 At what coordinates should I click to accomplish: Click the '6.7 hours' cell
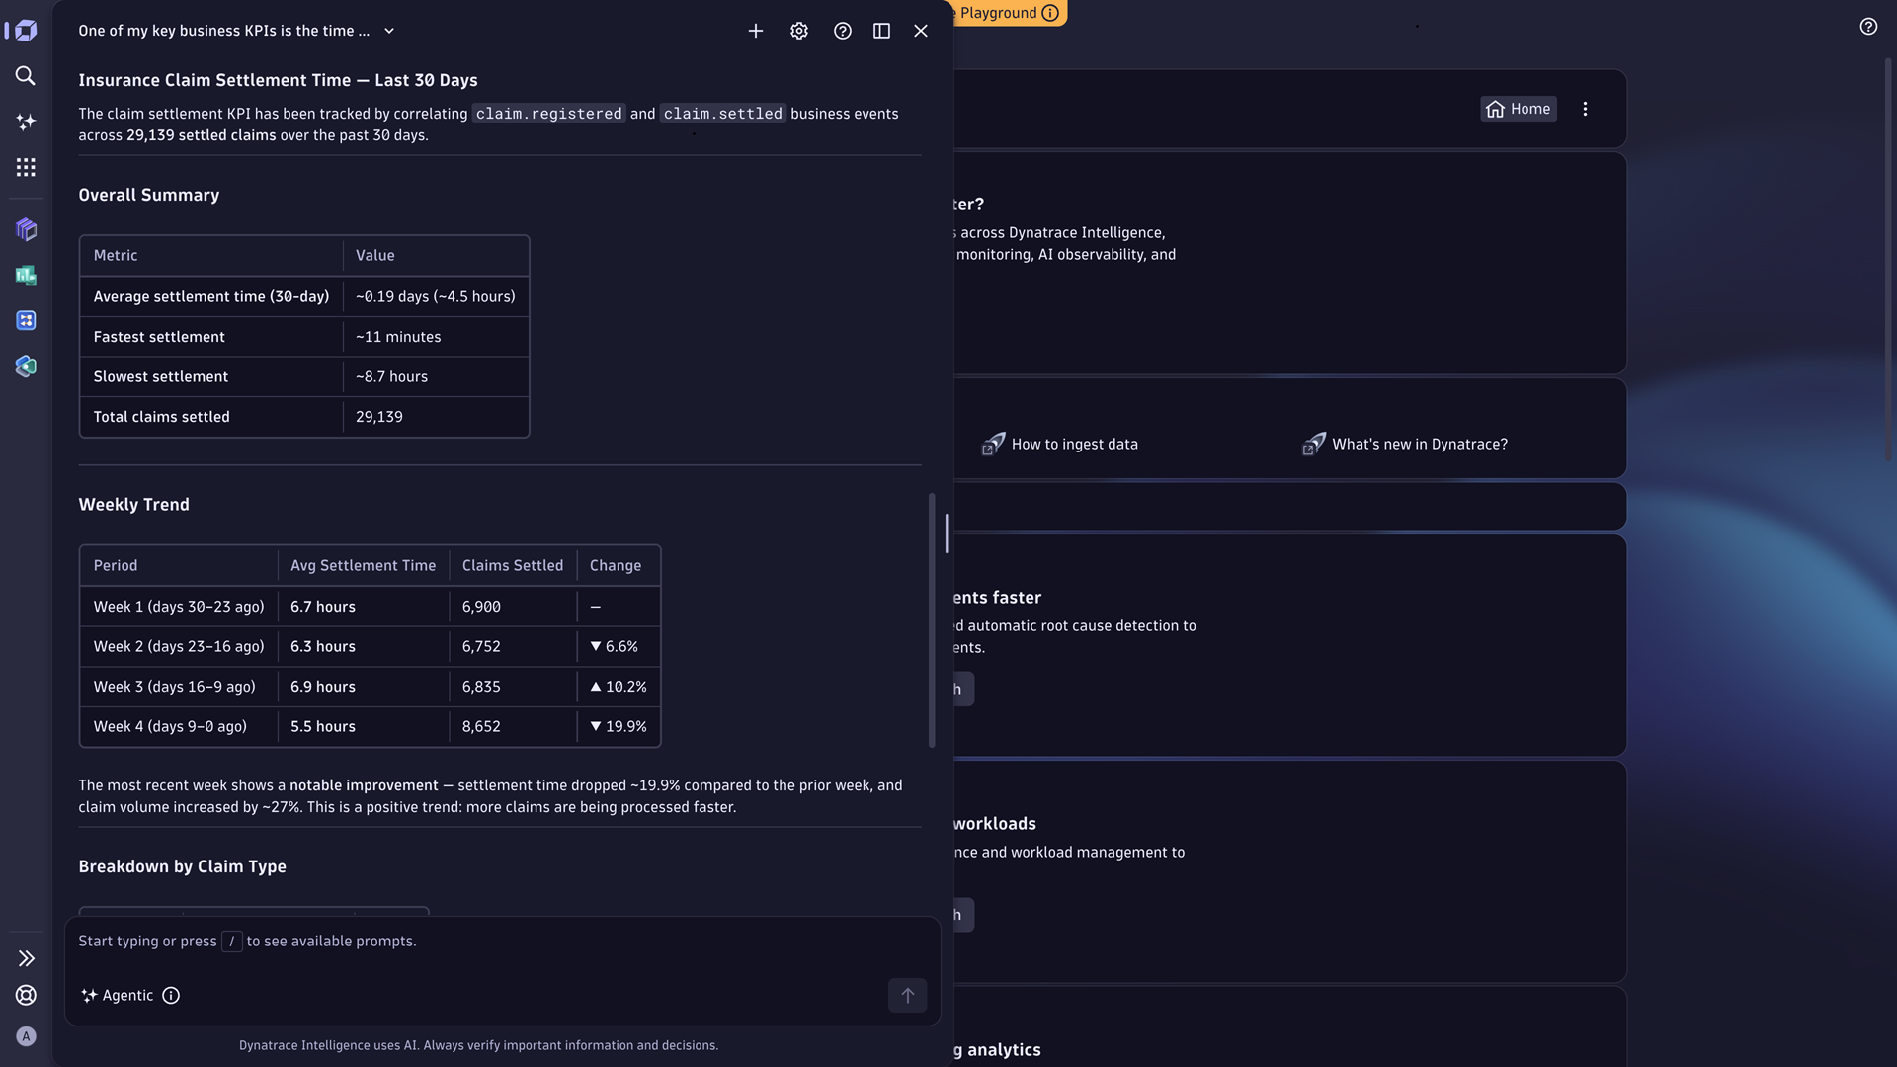click(364, 607)
